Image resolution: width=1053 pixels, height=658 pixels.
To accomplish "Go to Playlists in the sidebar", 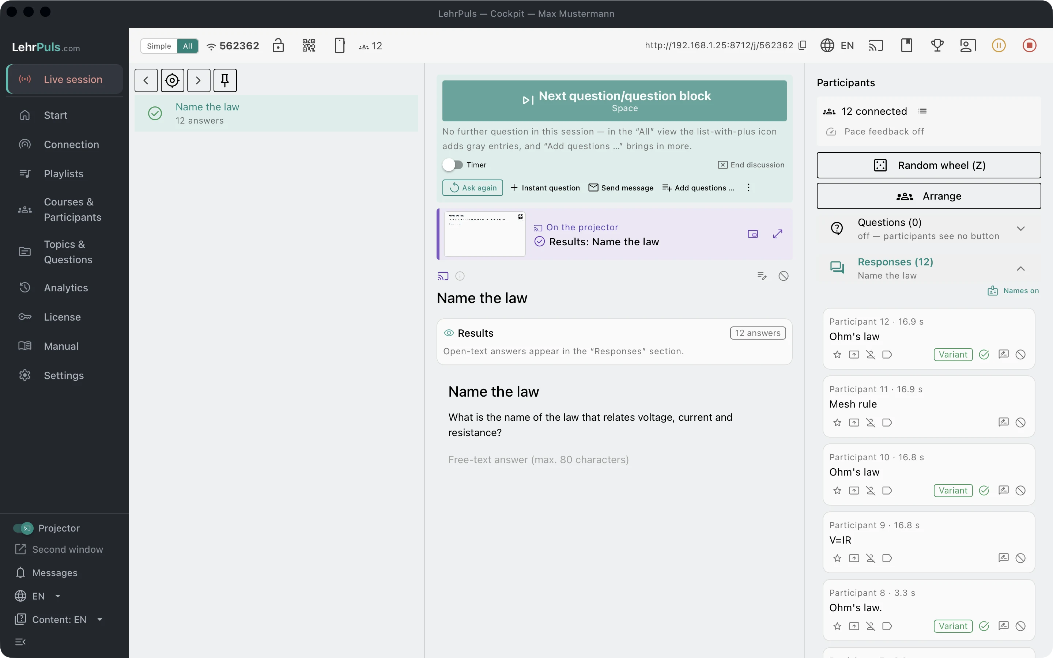I will 64,174.
